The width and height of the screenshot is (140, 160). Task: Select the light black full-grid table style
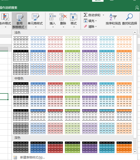tap(21, 69)
